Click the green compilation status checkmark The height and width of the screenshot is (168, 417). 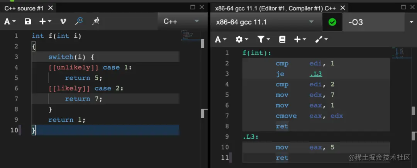click(x=332, y=22)
